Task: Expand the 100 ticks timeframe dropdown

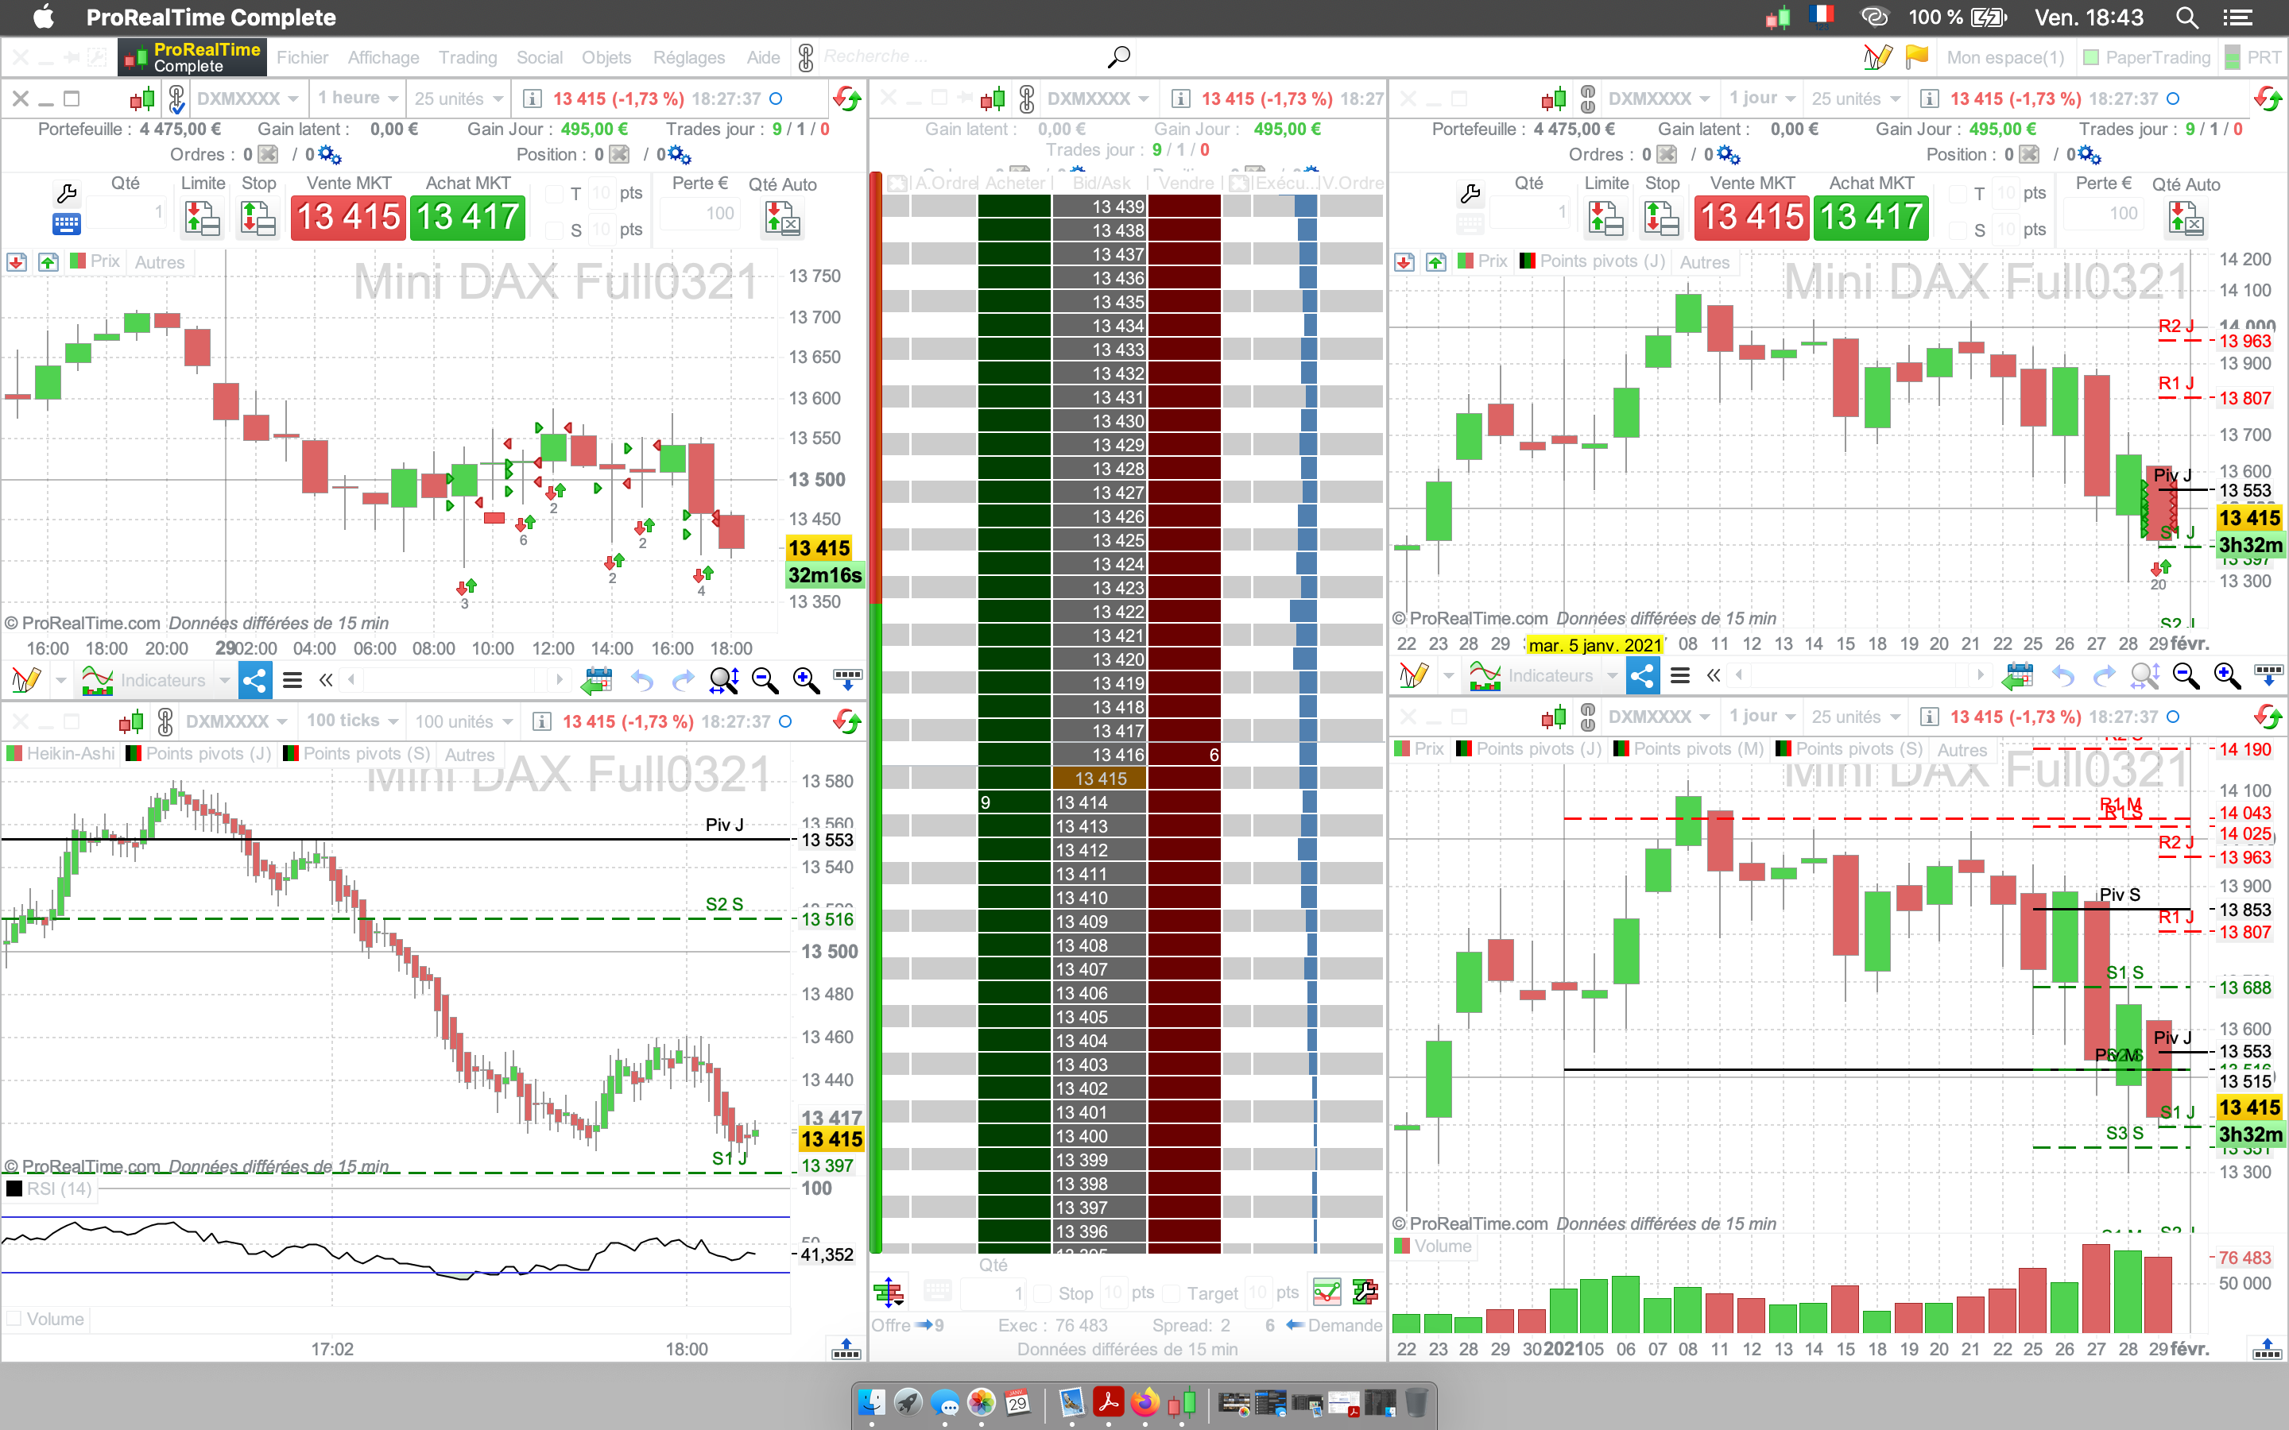Action: (351, 721)
